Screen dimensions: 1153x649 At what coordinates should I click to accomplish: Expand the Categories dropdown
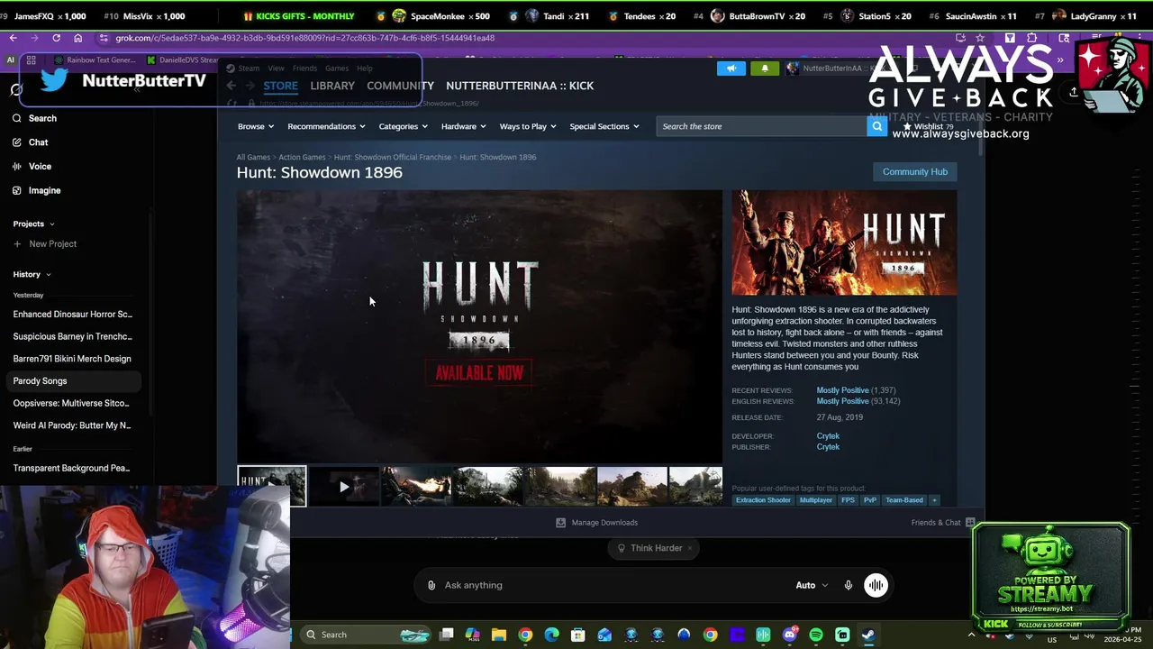coord(403,126)
